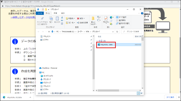Open Easy access dropdown in New group
Viewport: 181px width, 101px height.
pos(99,20)
